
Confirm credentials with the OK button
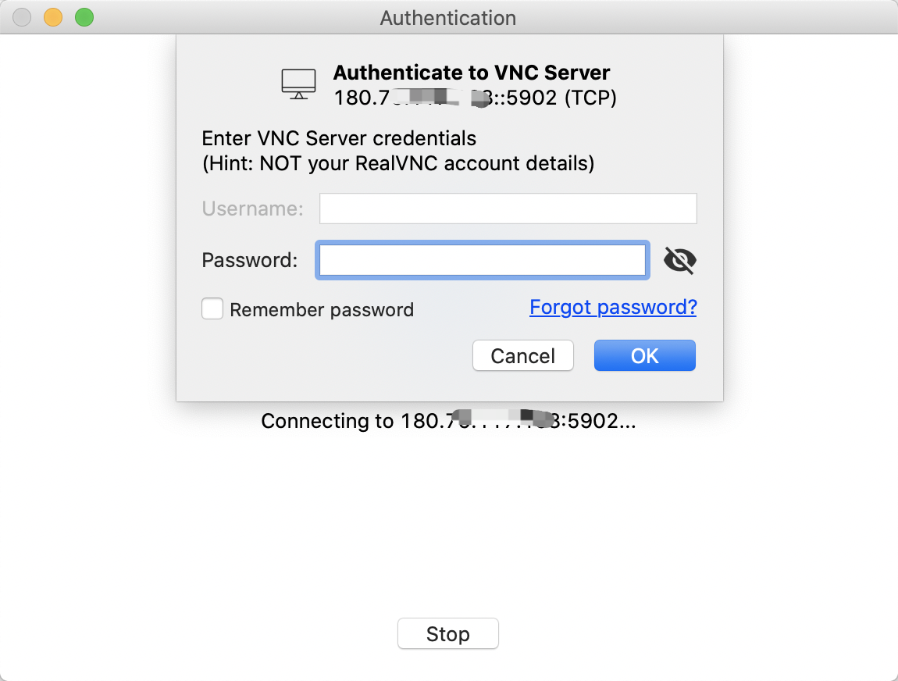pyautogui.click(x=644, y=356)
